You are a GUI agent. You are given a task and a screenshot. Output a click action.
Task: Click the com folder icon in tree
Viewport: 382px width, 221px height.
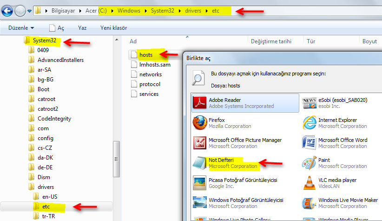32,128
